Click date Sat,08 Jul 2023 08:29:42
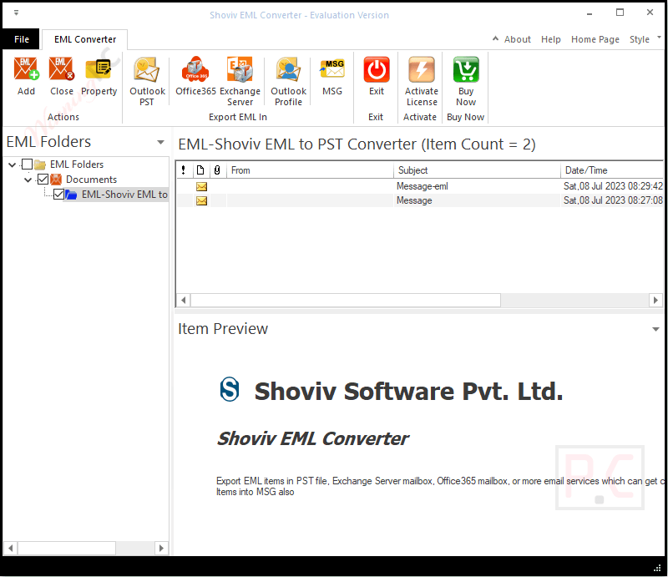This screenshot has width=668, height=577. coord(613,186)
